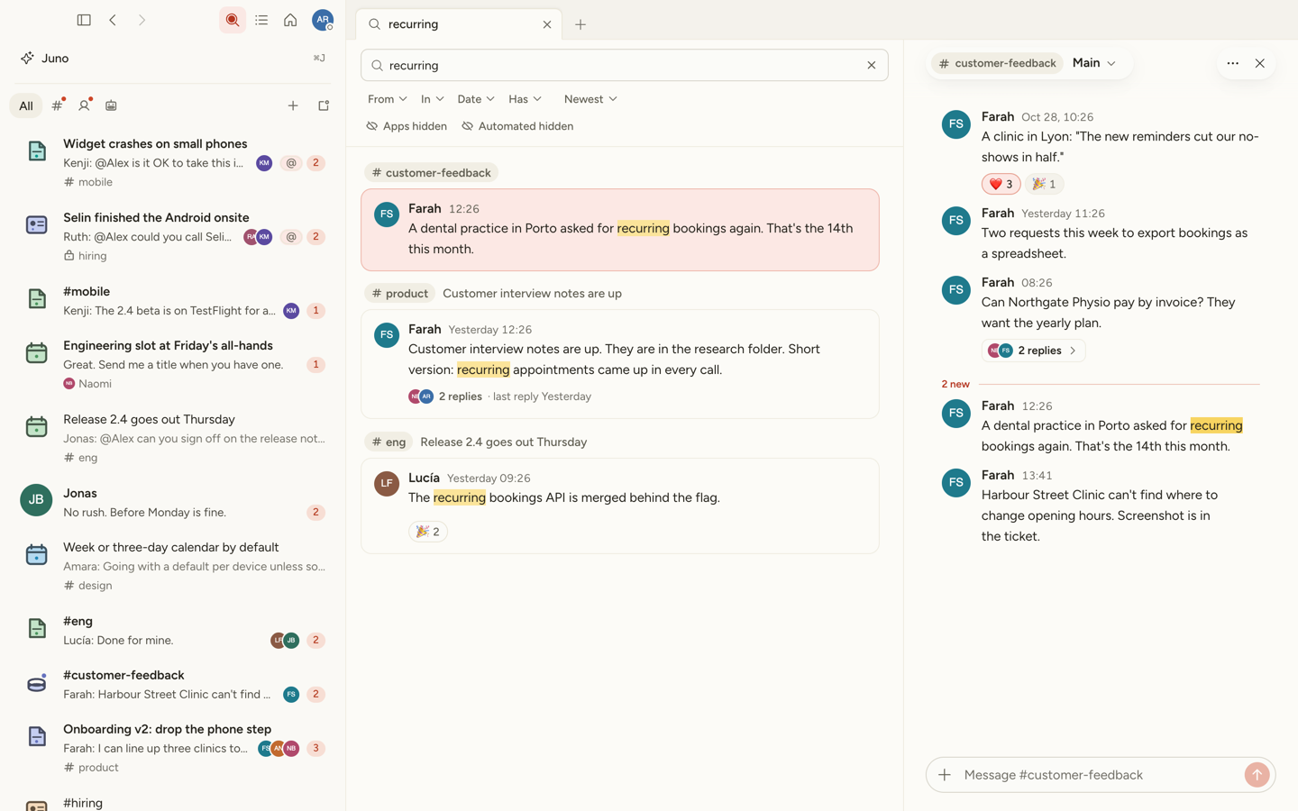Click the message attachment plus icon
Image resolution: width=1298 pixels, height=811 pixels.
pos(945,775)
